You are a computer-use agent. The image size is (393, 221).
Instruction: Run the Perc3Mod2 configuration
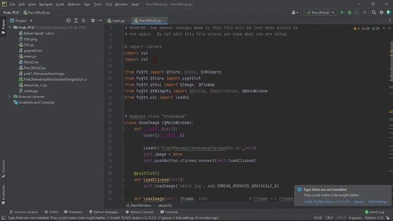pyautogui.click(x=342, y=12)
